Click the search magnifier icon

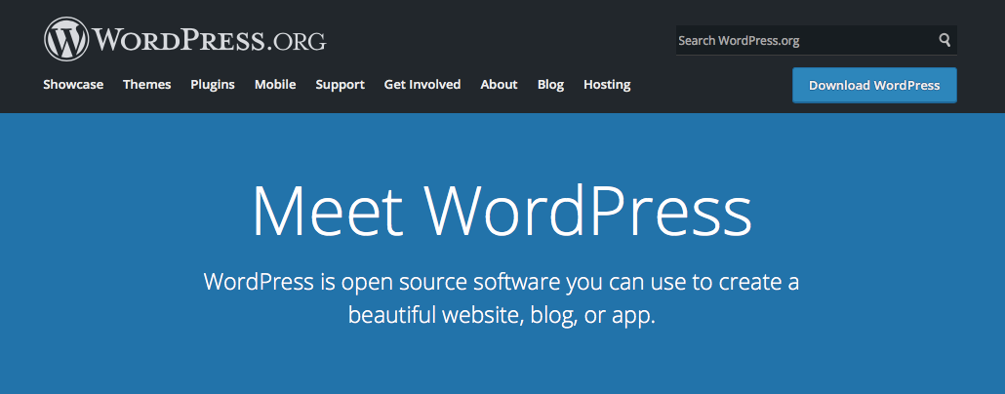(945, 40)
